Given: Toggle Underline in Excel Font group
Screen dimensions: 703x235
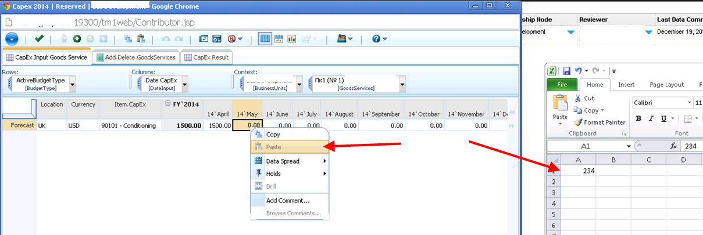Looking at the screenshot, I should click(x=664, y=118).
